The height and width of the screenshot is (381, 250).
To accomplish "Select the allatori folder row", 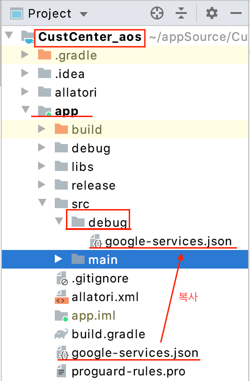I will (125, 92).
